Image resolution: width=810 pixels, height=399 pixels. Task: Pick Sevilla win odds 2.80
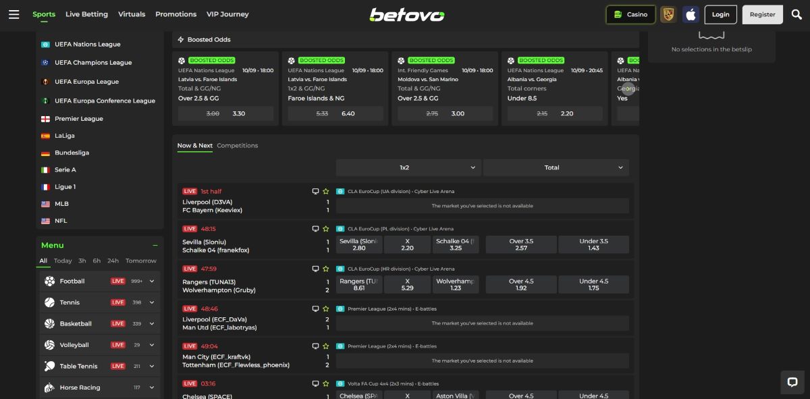tap(359, 244)
